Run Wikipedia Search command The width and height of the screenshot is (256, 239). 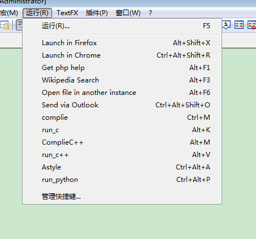click(x=122, y=80)
